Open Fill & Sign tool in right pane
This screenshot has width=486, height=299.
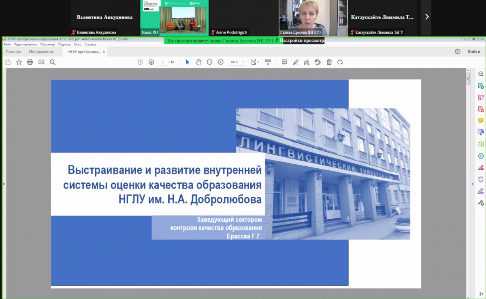pos(481,191)
